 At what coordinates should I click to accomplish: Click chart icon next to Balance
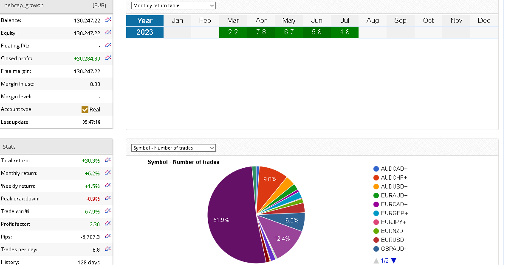108,20
